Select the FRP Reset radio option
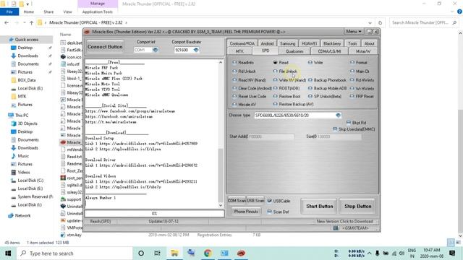 click(352, 96)
